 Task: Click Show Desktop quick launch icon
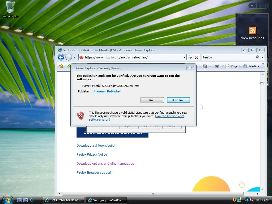click(x=19, y=200)
